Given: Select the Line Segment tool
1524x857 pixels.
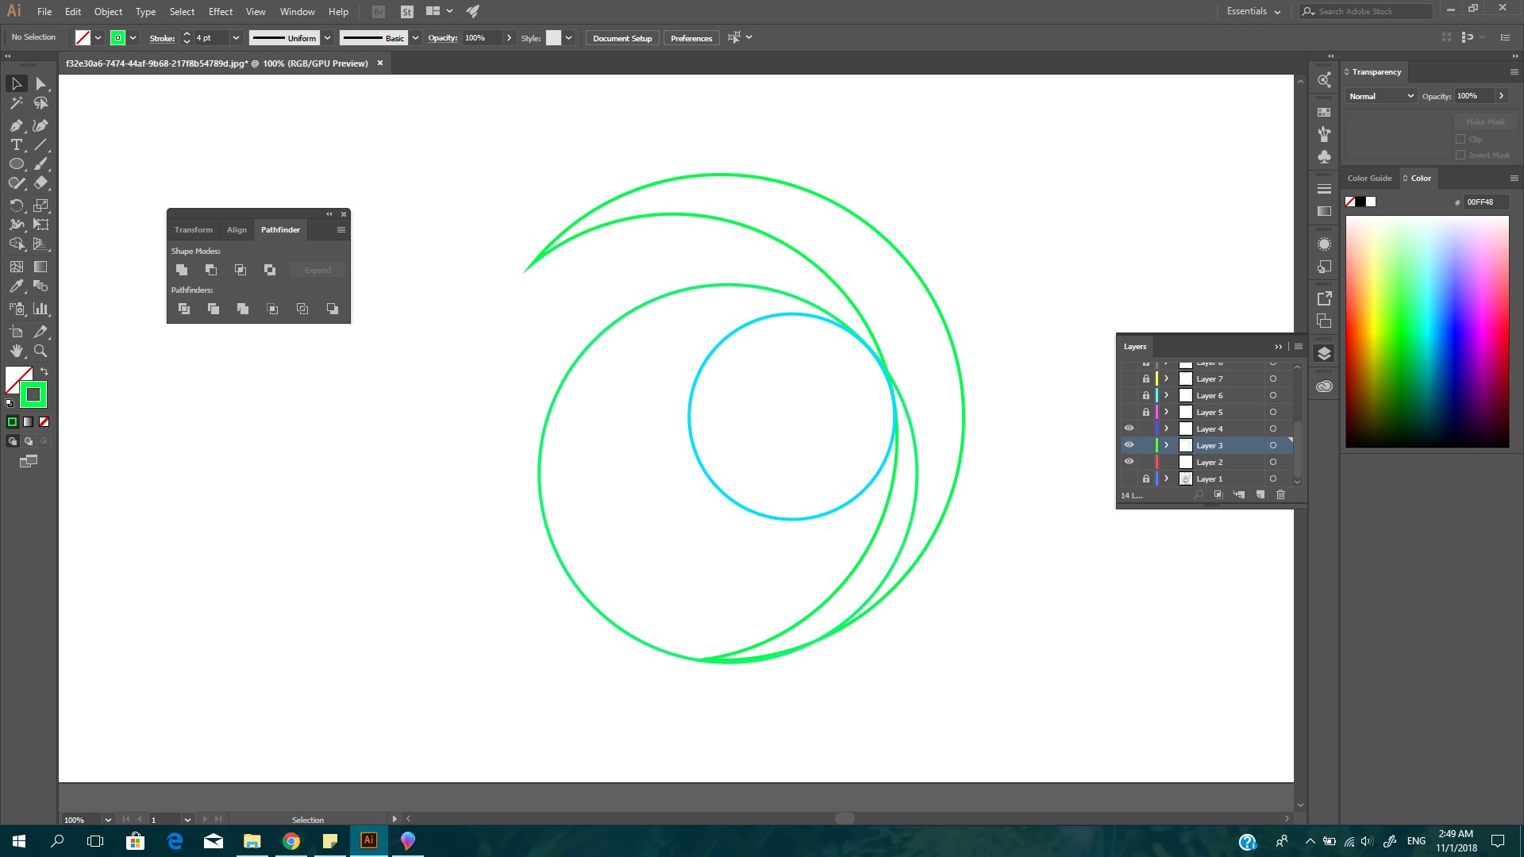Looking at the screenshot, I should (40, 144).
